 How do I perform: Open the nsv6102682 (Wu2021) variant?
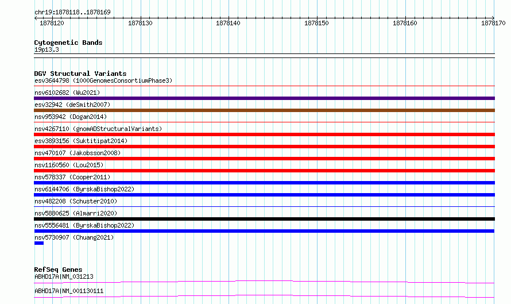[x=67, y=93]
